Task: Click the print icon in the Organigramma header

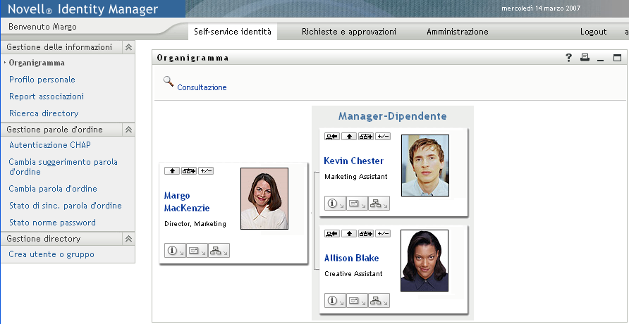Action: (585, 58)
